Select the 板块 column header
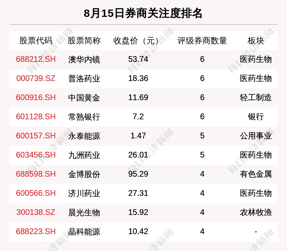 point(256,41)
